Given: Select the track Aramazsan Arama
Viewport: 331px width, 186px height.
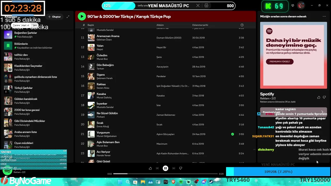Looking at the screenshot, I should point(165,38).
